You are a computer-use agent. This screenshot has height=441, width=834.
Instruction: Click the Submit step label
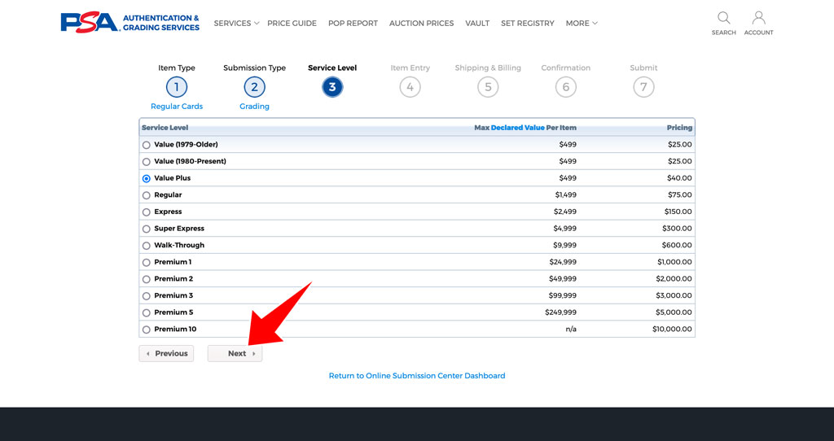point(643,68)
